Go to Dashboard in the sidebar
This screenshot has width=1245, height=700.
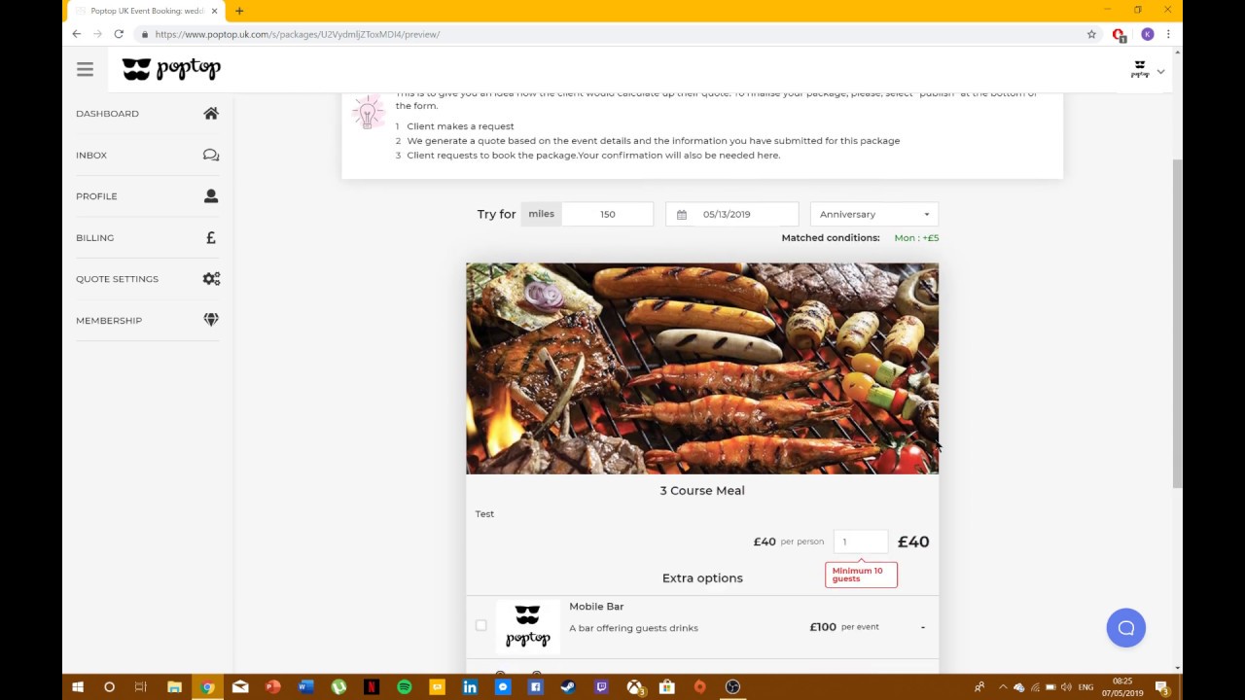[107, 114]
